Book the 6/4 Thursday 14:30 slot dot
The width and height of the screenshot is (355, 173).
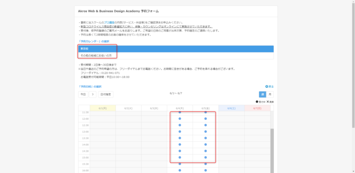(180, 151)
